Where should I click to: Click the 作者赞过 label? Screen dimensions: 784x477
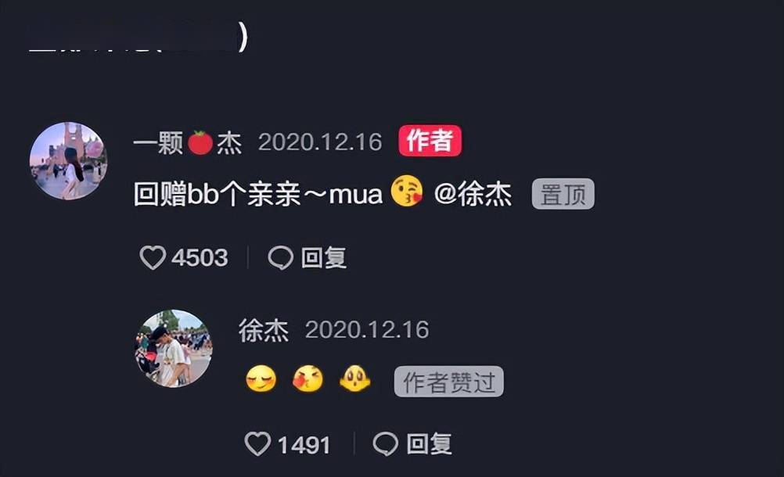pos(448,382)
